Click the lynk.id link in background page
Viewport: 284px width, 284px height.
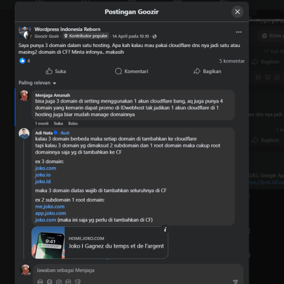pyautogui.click(x=266, y=182)
